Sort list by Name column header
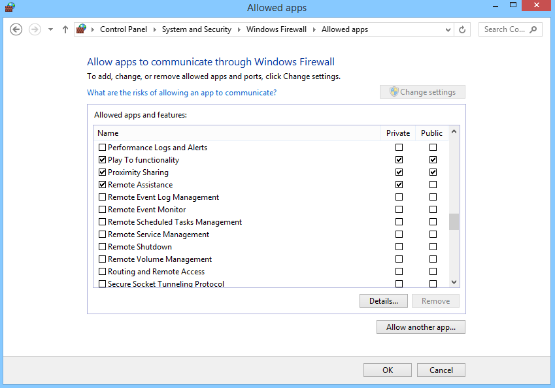Viewport: 555px width, 388px height. [x=237, y=133]
